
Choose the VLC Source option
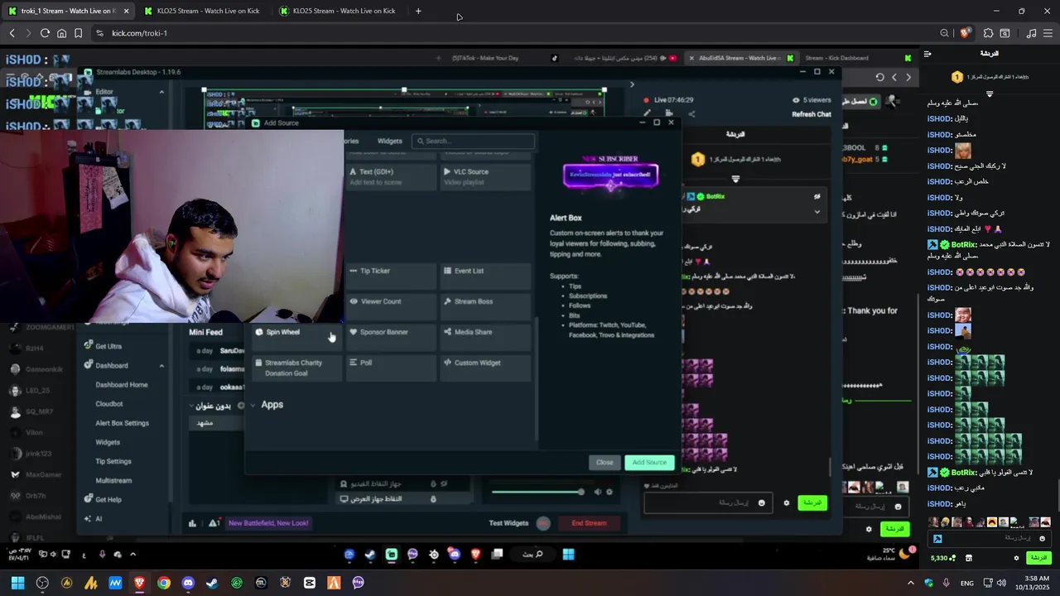(485, 176)
